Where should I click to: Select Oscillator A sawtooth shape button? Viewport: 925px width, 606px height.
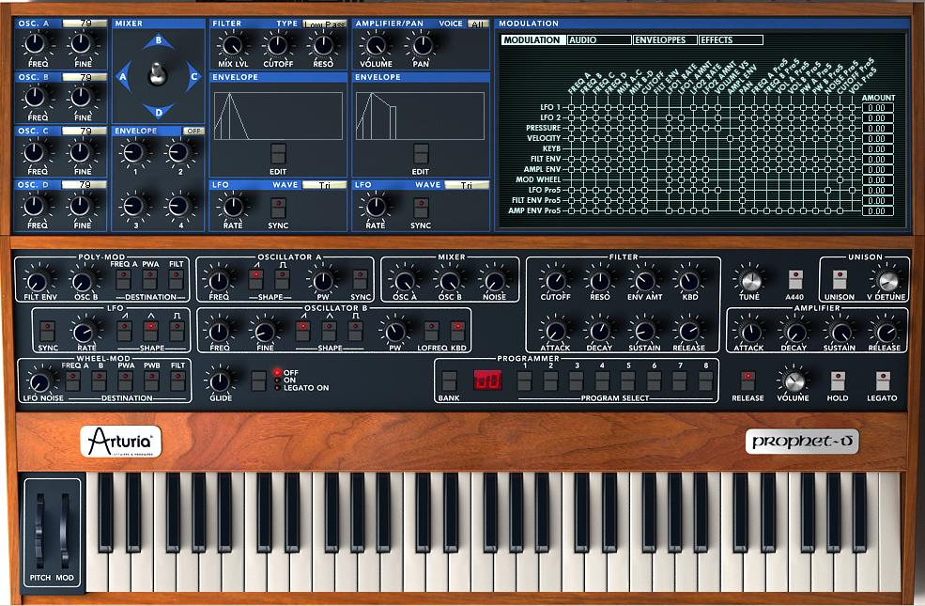[256, 279]
